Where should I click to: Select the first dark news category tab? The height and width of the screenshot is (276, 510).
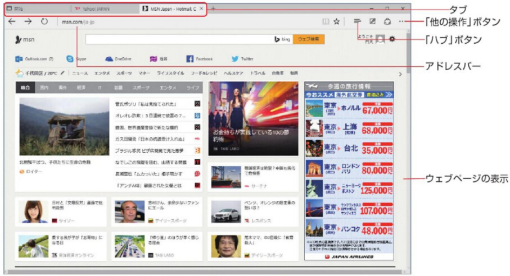[25, 88]
